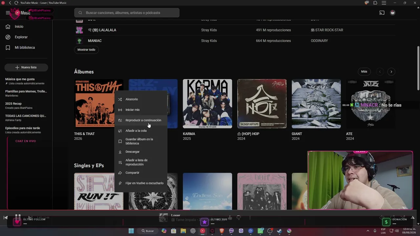Open the Brave browser taskbar icon
This screenshot has width=420, height=236.
coord(222,231)
